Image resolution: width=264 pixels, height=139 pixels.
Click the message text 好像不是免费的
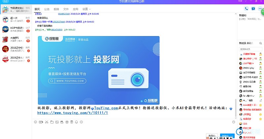point(45,26)
